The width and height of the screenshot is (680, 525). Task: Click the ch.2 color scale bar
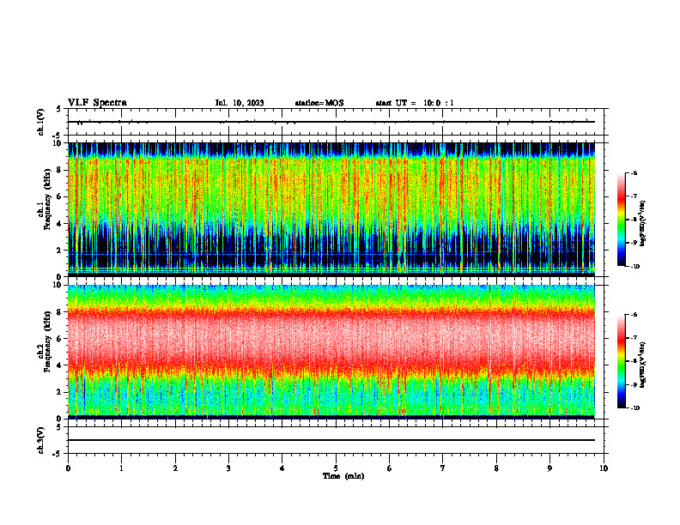pyautogui.click(x=622, y=361)
